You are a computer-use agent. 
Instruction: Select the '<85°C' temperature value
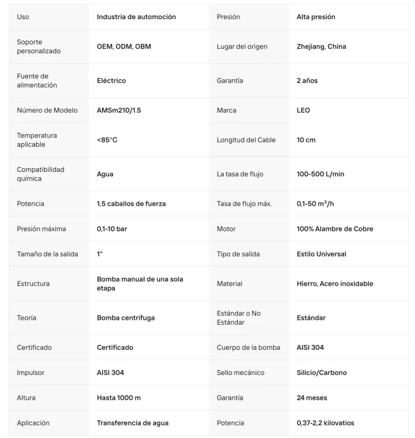pyautogui.click(x=107, y=140)
